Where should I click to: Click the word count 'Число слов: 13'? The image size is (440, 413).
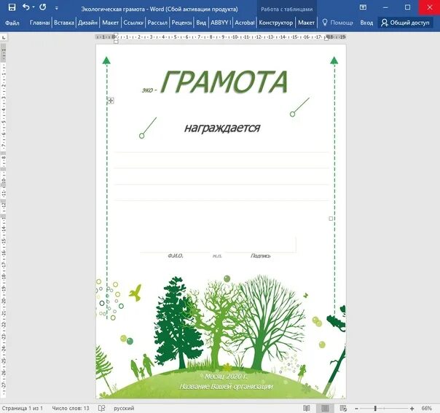(71, 408)
